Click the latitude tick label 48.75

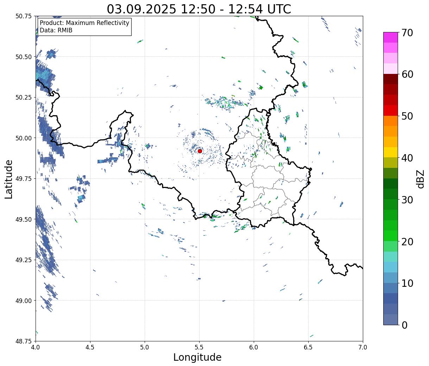tap(23, 341)
